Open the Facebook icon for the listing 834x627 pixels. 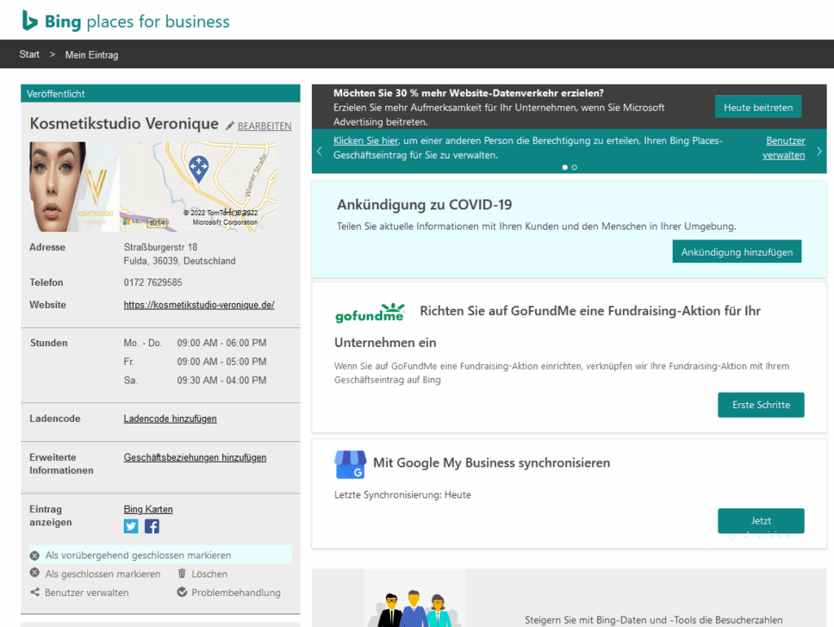point(151,526)
